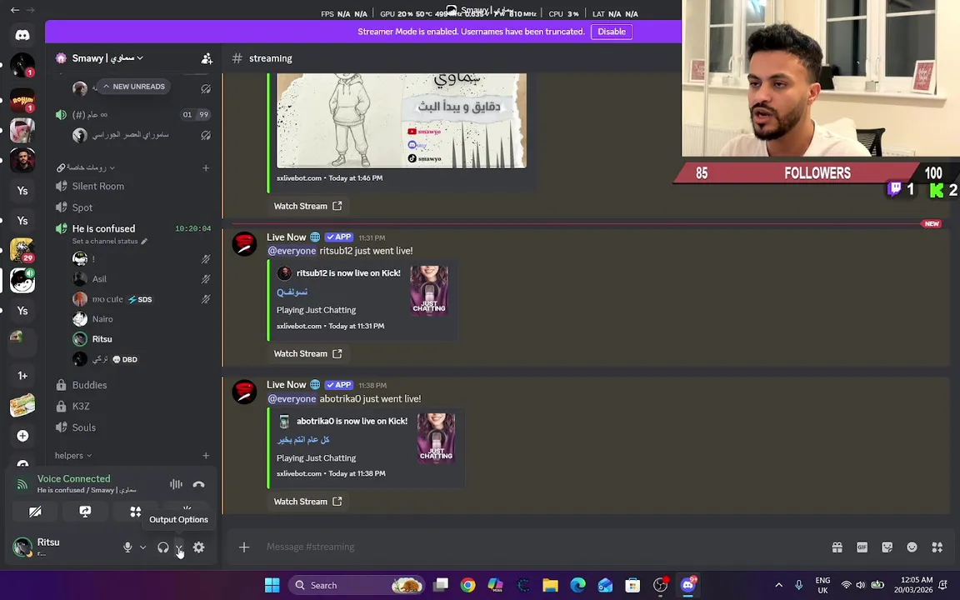The width and height of the screenshot is (960, 600).
Task: Click Just Chatting thumbnail in abotrika0 embed
Action: [436, 438]
